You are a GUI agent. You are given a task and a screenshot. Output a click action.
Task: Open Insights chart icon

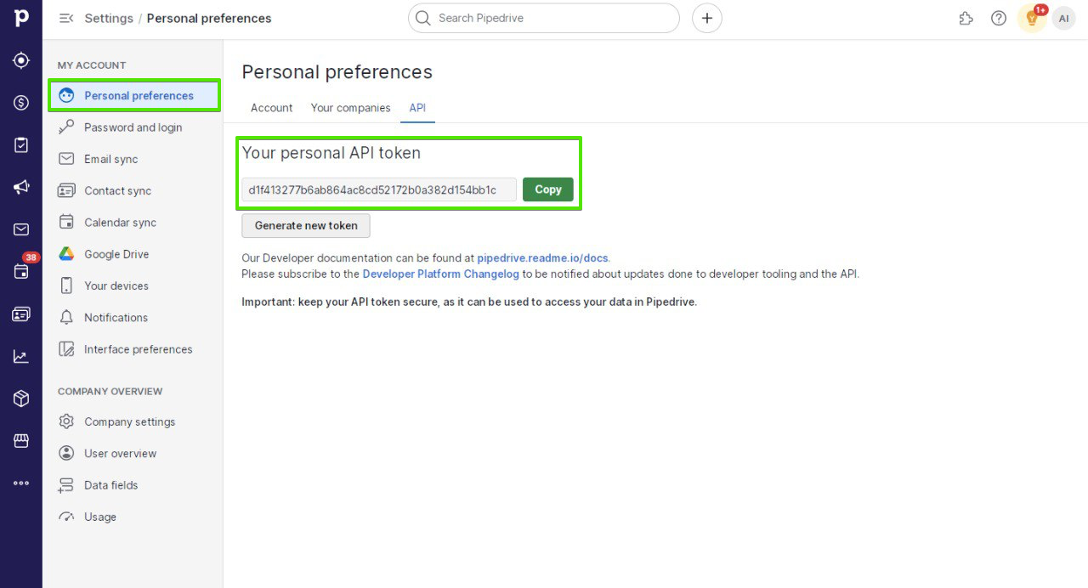point(21,356)
